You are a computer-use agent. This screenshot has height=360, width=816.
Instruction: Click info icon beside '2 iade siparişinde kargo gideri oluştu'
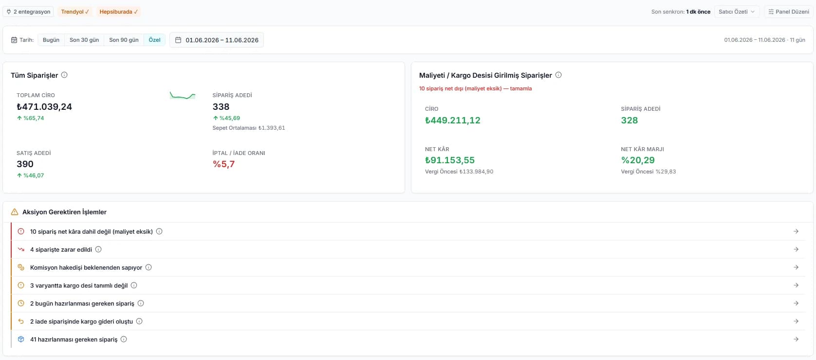click(x=139, y=321)
